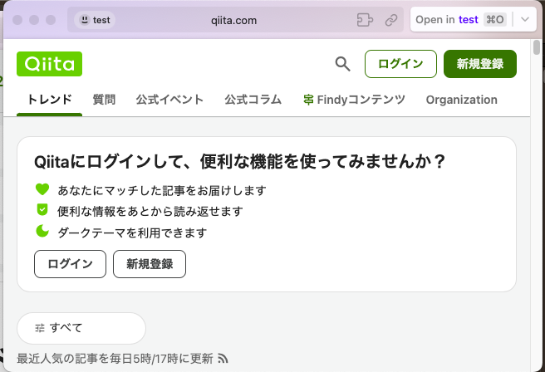Click ログイン button in the promo card

[70, 264]
